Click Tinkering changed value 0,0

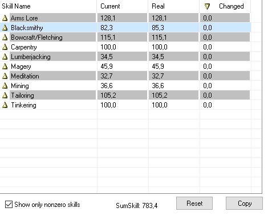pyautogui.click(x=208, y=105)
